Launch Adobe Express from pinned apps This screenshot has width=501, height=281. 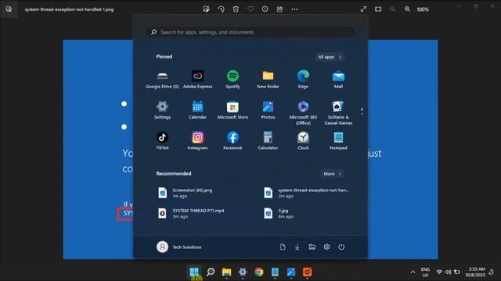coord(197,80)
